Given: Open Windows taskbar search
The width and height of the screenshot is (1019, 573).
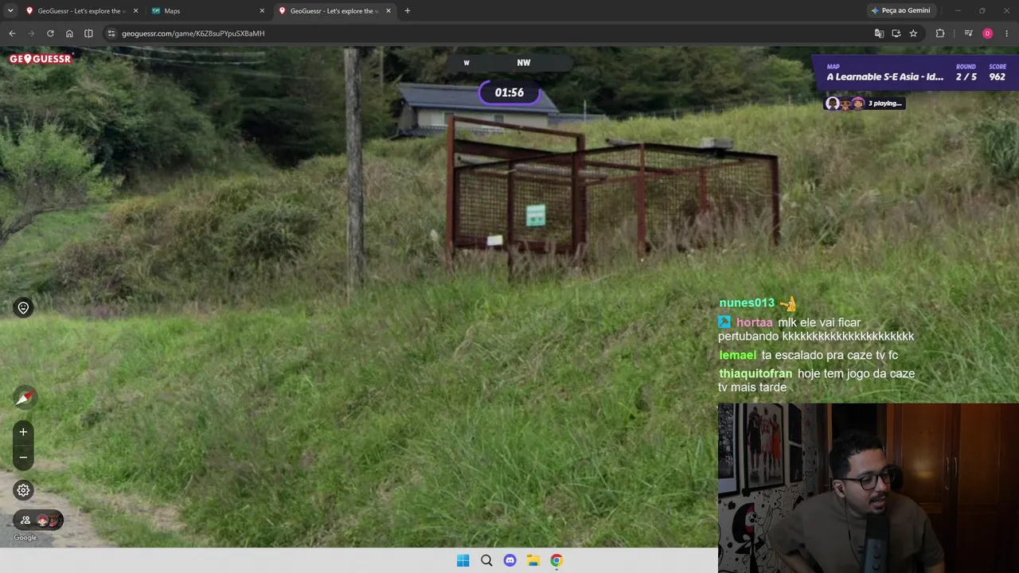Looking at the screenshot, I should click(x=486, y=560).
